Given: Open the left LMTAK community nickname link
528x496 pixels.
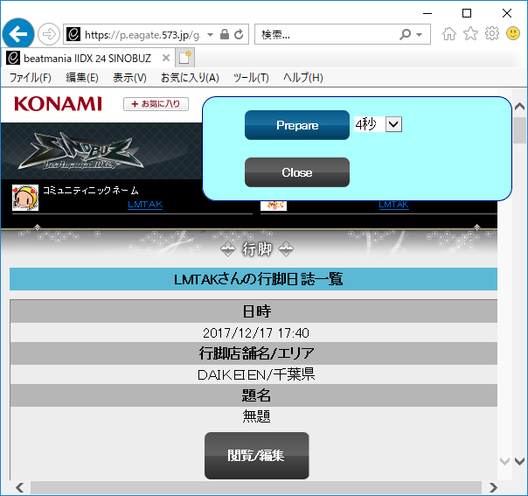Looking at the screenshot, I should 145,204.
